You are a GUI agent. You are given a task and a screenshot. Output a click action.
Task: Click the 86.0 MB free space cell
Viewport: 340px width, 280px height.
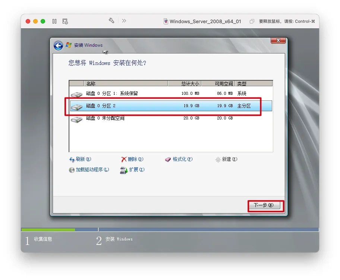pyautogui.click(x=225, y=93)
